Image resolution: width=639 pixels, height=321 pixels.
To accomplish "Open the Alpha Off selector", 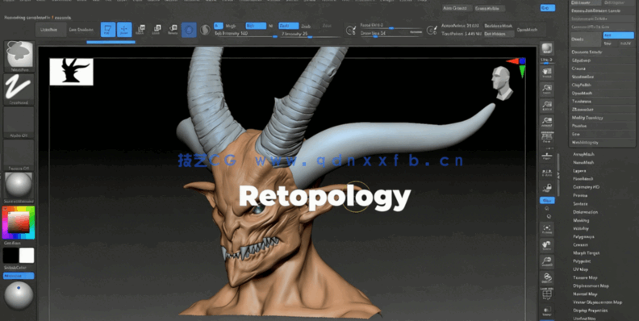I will (x=19, y=123).
